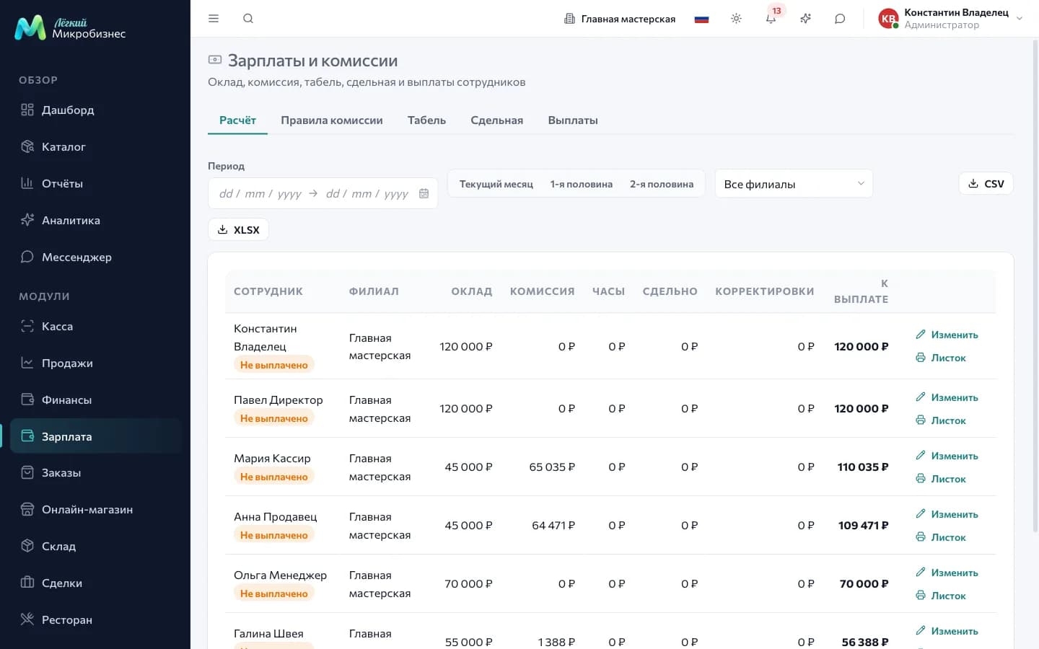Switch to Расчёт tab

237,120
